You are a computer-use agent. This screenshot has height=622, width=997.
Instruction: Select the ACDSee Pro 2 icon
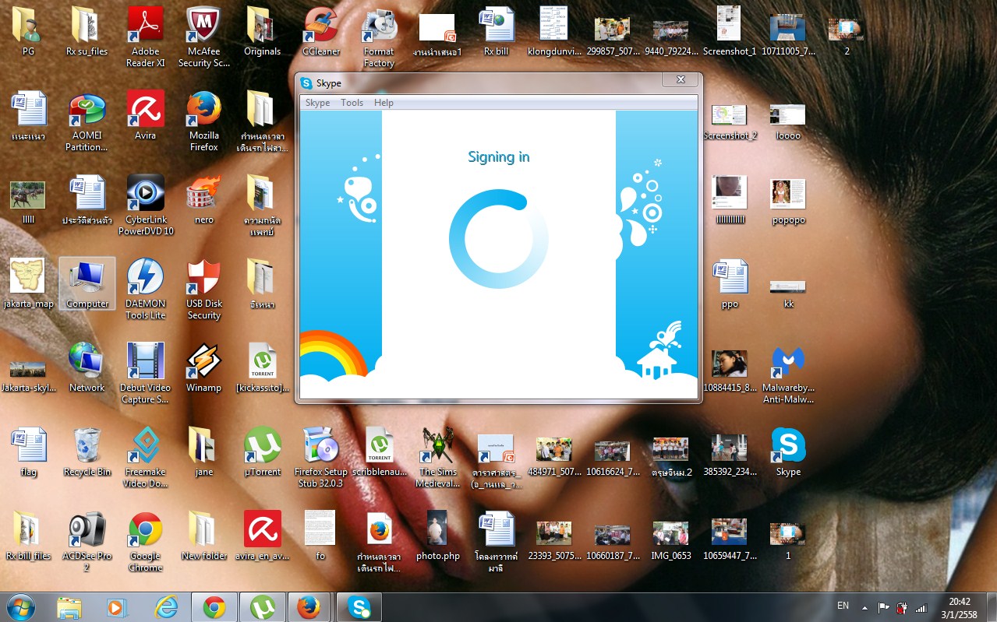[x=87, y=542]
